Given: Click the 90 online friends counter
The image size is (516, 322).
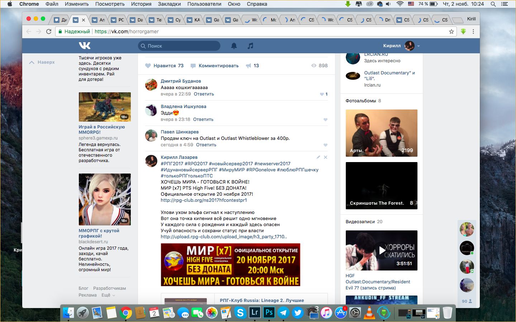Looking at the screenshot, I should (467, 301).
